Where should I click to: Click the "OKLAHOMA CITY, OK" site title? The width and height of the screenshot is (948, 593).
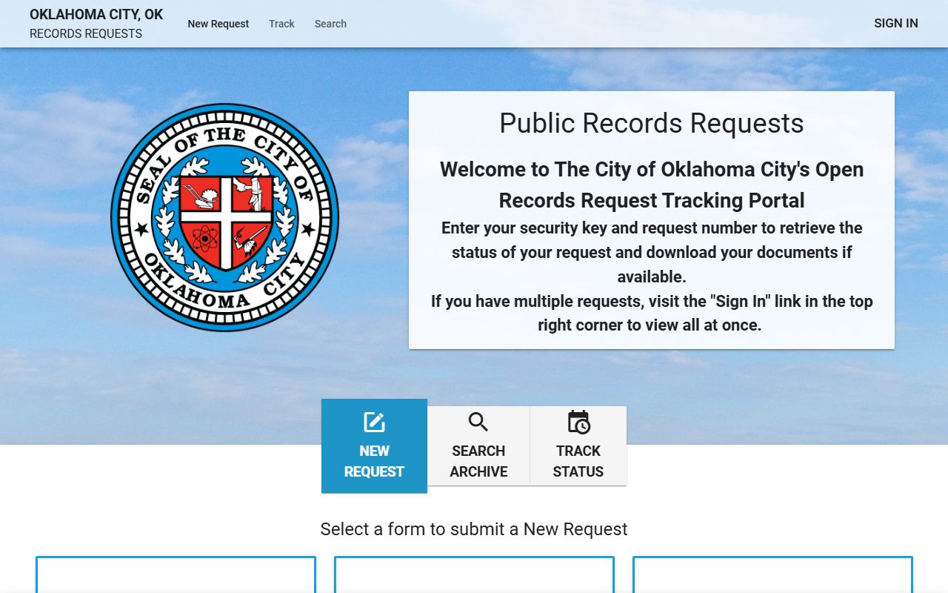click(96, 14)
